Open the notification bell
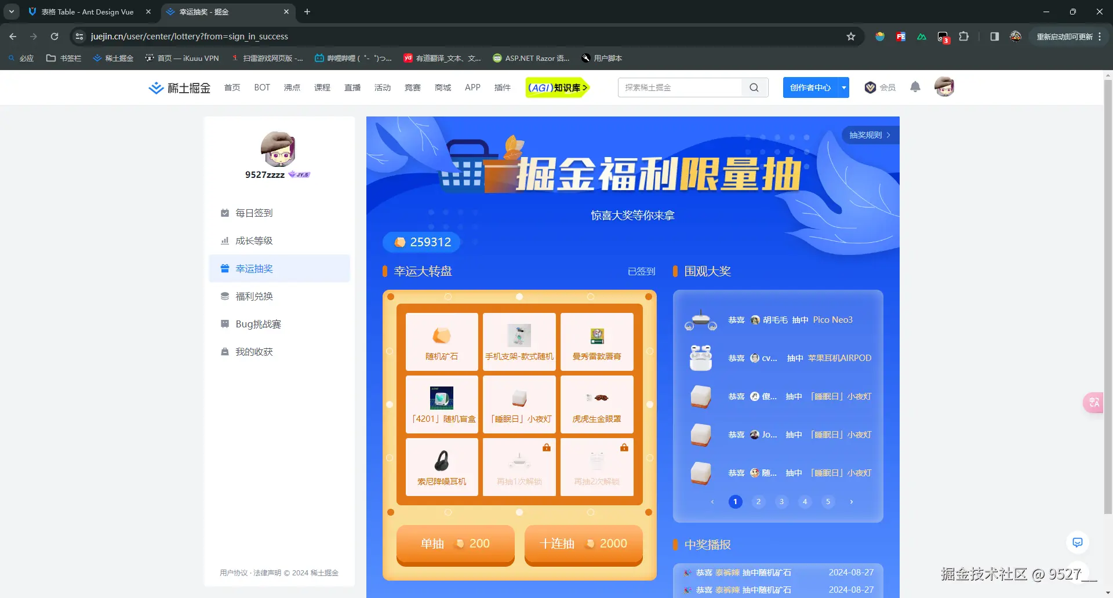Image resolution: width=1113 pixels, height=598 pixels. tap(915, 87)
